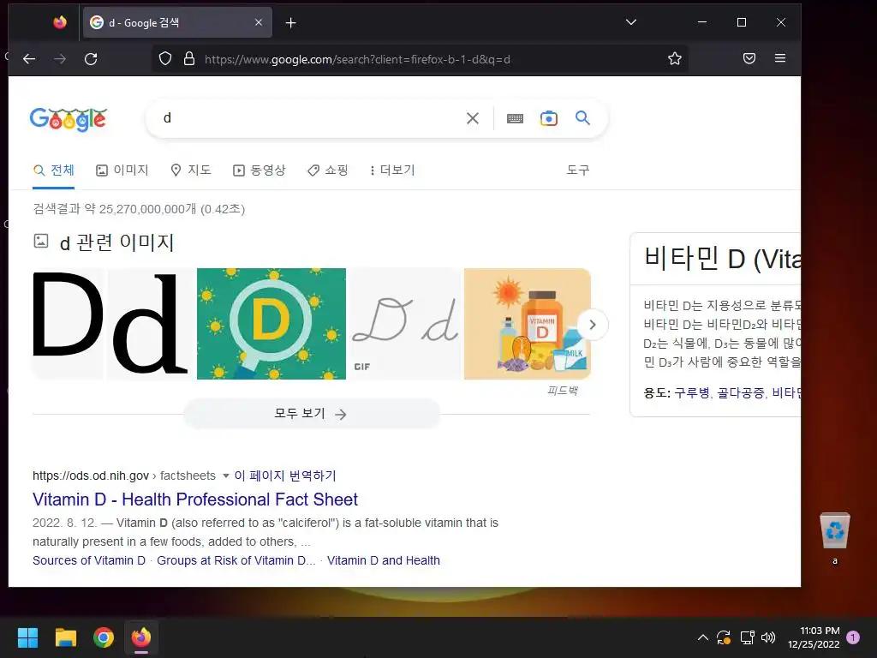The image size is (877, 658).
Task: Click the Firefox back arrow button
Action: tap(29, 59)
